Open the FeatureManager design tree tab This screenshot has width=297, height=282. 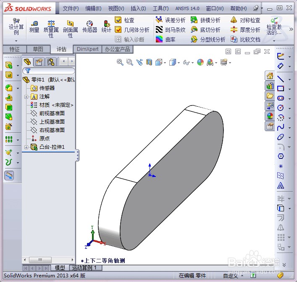[x=28, y=62]
